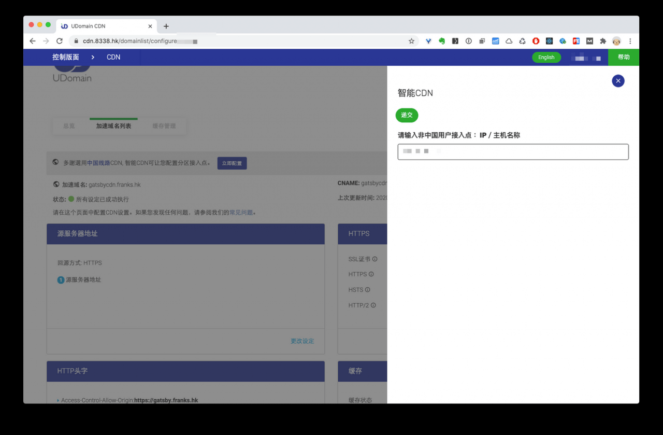
Task: Open the Chrome three-dot menu
Action: [630, 41]
